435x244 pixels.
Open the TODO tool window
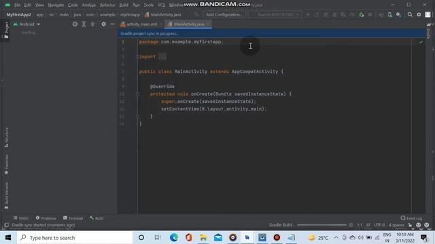coord(21,218)
